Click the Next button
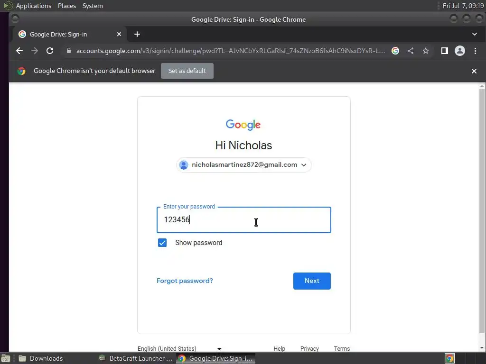The height and width of the screenshot is (364, 486). [312, 281]
